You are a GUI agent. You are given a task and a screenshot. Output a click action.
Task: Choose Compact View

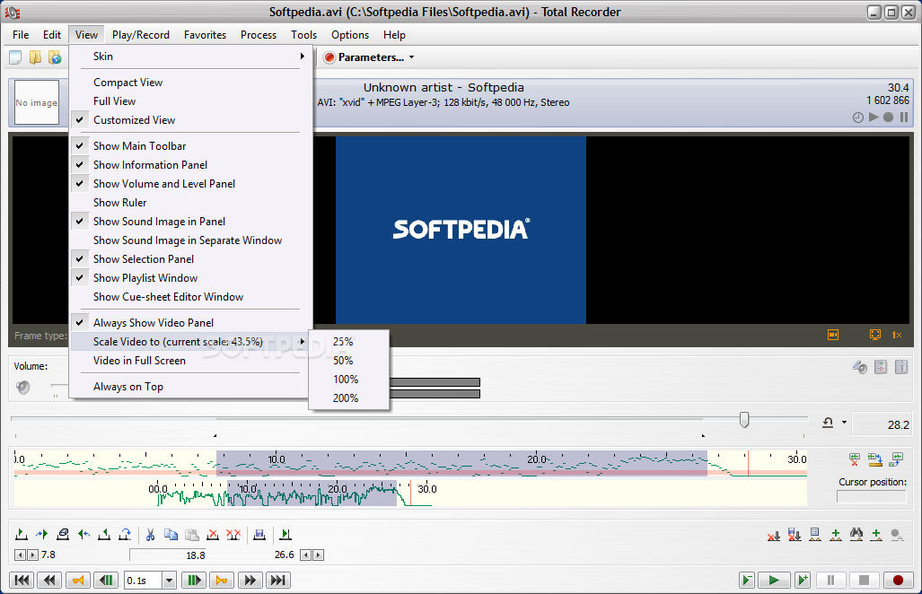[191, 83]
